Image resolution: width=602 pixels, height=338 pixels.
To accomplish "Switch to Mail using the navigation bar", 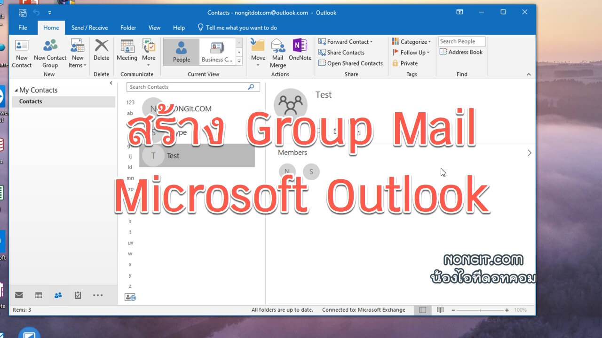I will click(18, 295).
